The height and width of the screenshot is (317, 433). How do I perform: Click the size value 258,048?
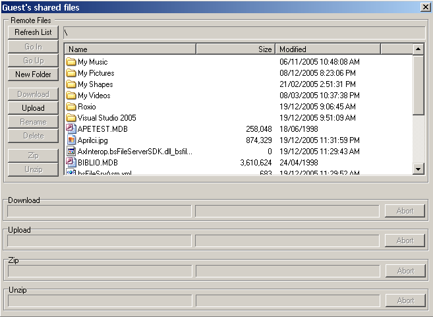pyautogui.click(x=259, y=129)
